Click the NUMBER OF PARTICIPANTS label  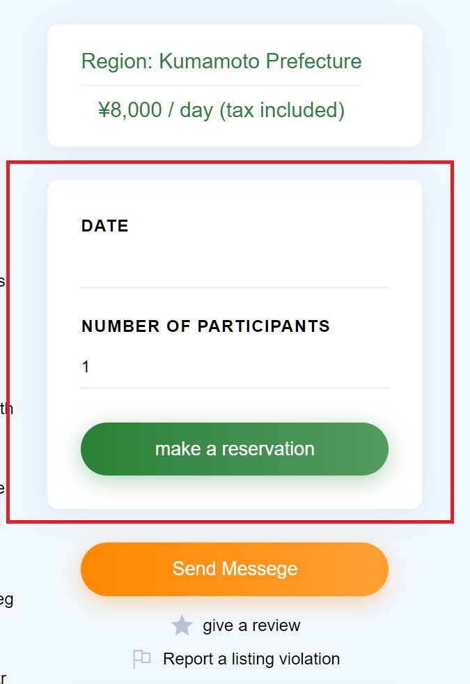click(205, 326)
